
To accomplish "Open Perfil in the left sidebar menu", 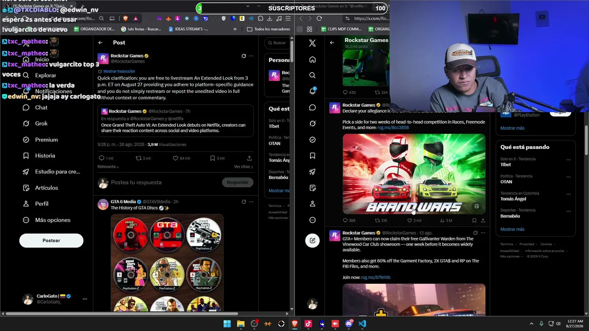I will coord(35,204).
